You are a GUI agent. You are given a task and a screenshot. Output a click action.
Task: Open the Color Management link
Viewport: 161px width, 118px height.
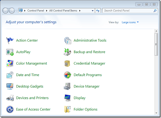32,63
